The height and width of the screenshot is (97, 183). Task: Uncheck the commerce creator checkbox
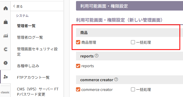coord(78,89)
